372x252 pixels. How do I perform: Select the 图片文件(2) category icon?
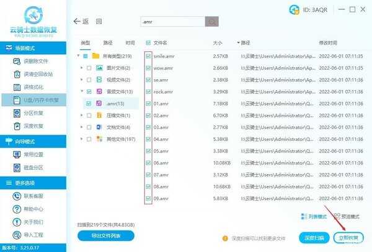(99, 68)
